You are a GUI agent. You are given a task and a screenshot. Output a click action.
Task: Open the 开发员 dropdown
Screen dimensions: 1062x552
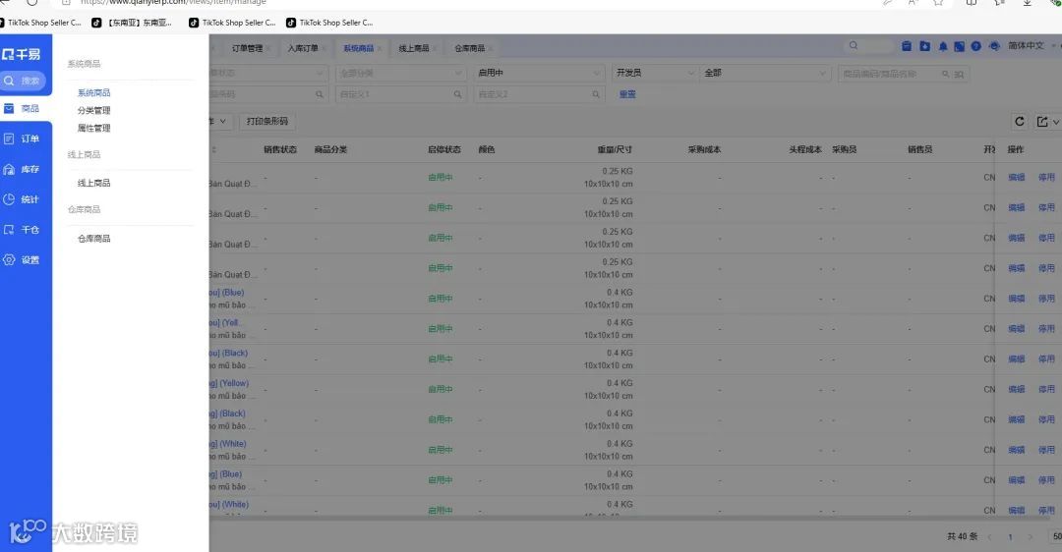[x=654, y=73]
